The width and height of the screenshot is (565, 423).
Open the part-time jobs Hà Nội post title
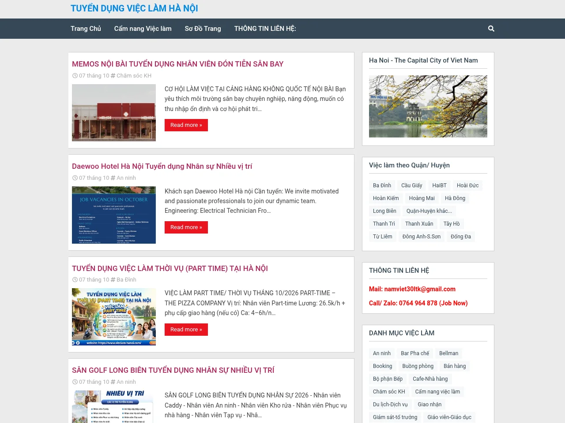tap(170, 268)
